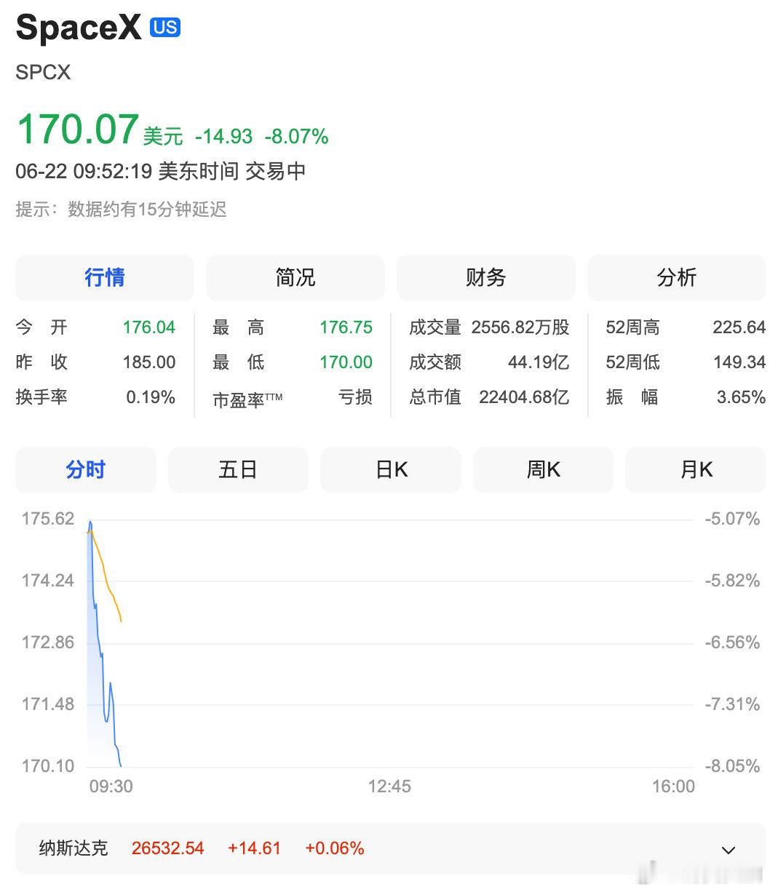The width and height of the screenshot is (770, 892).
Task: Click the chart axis label 171.48
Action: click(48, 704)
